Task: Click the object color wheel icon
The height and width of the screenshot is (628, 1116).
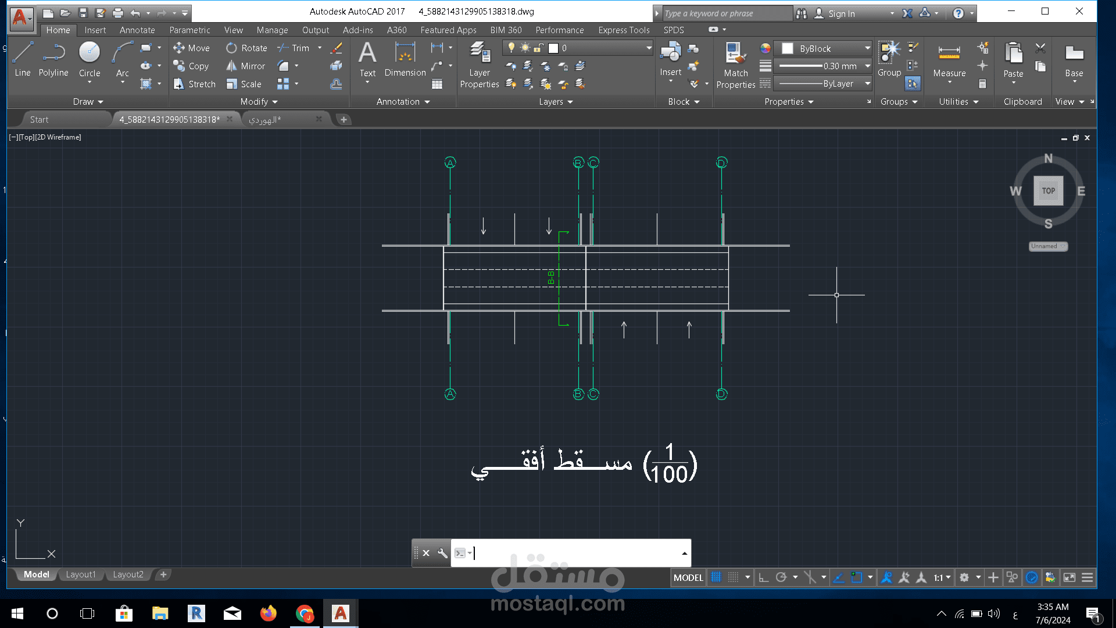Action: point(765,48)
